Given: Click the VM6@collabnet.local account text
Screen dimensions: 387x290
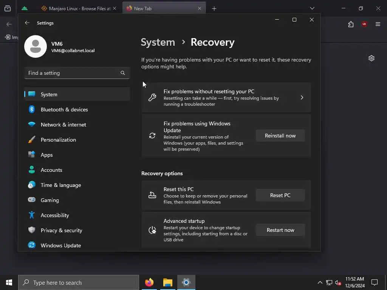Looking at the screenshot, I should pos(73,51).
